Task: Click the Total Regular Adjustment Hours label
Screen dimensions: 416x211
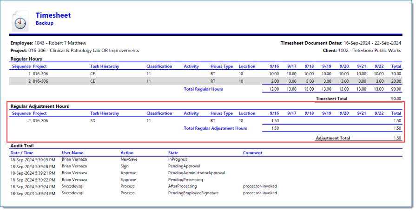Action: [215, 128]
